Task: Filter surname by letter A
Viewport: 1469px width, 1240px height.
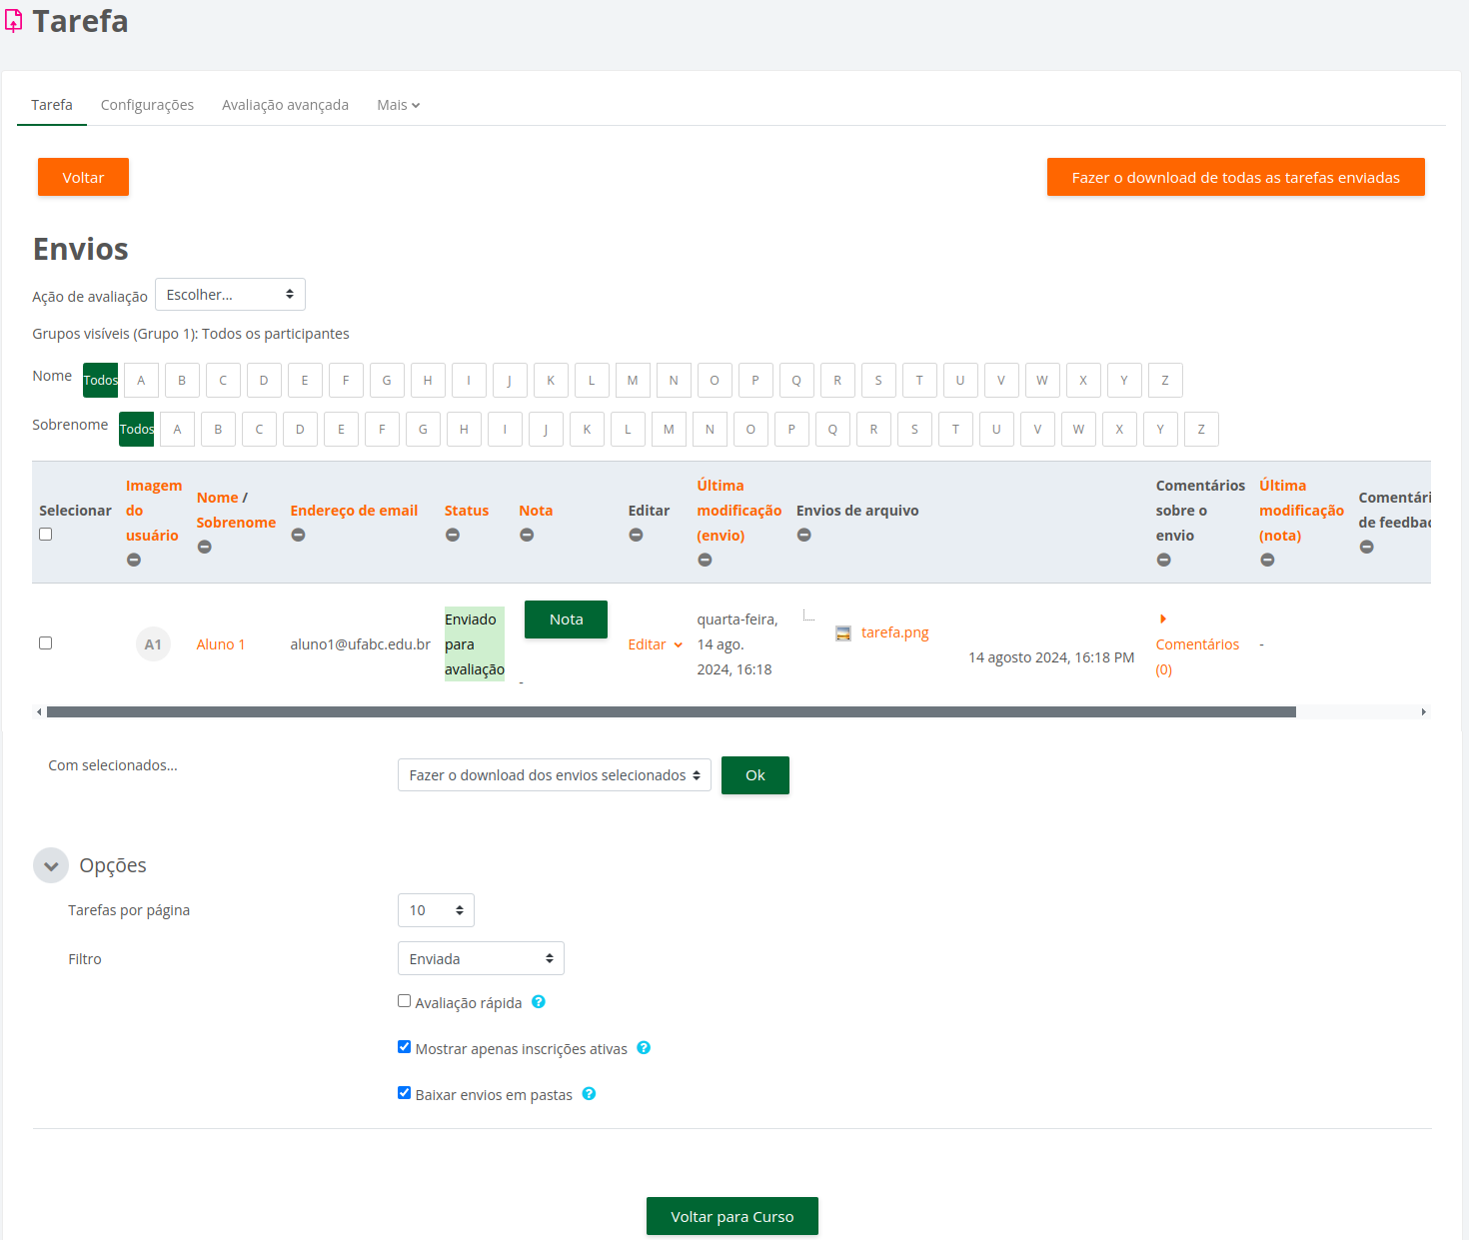Action: pos(177,429)
